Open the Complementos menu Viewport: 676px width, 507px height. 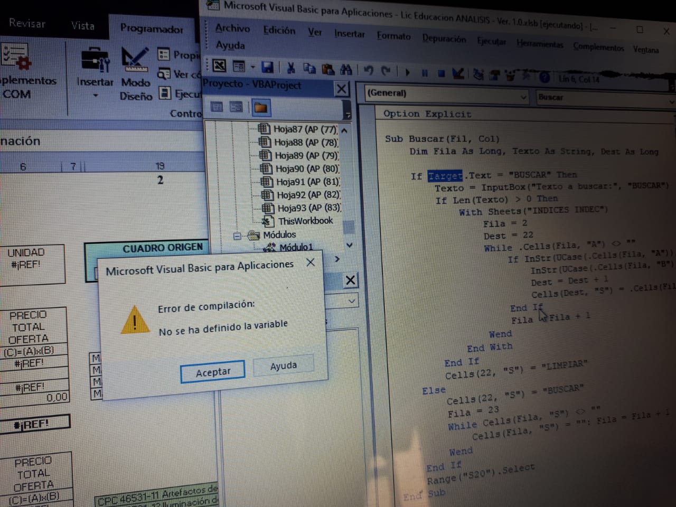click(598, 47)
